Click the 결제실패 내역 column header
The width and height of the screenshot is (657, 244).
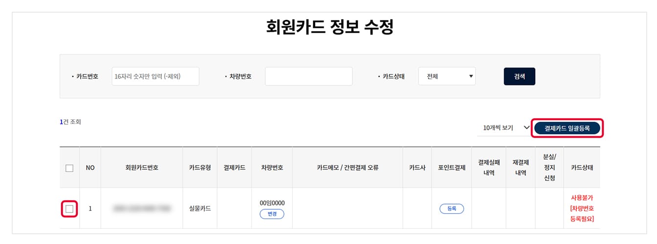coord(489,168)
